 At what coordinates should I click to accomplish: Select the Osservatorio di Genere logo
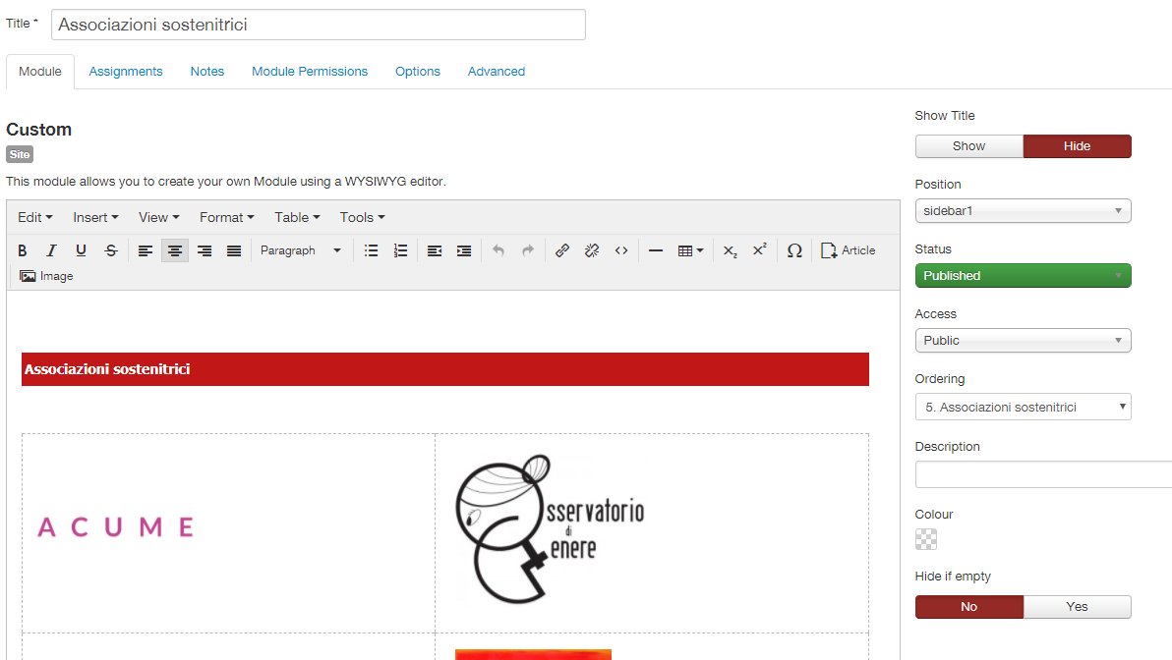point(551,528)
